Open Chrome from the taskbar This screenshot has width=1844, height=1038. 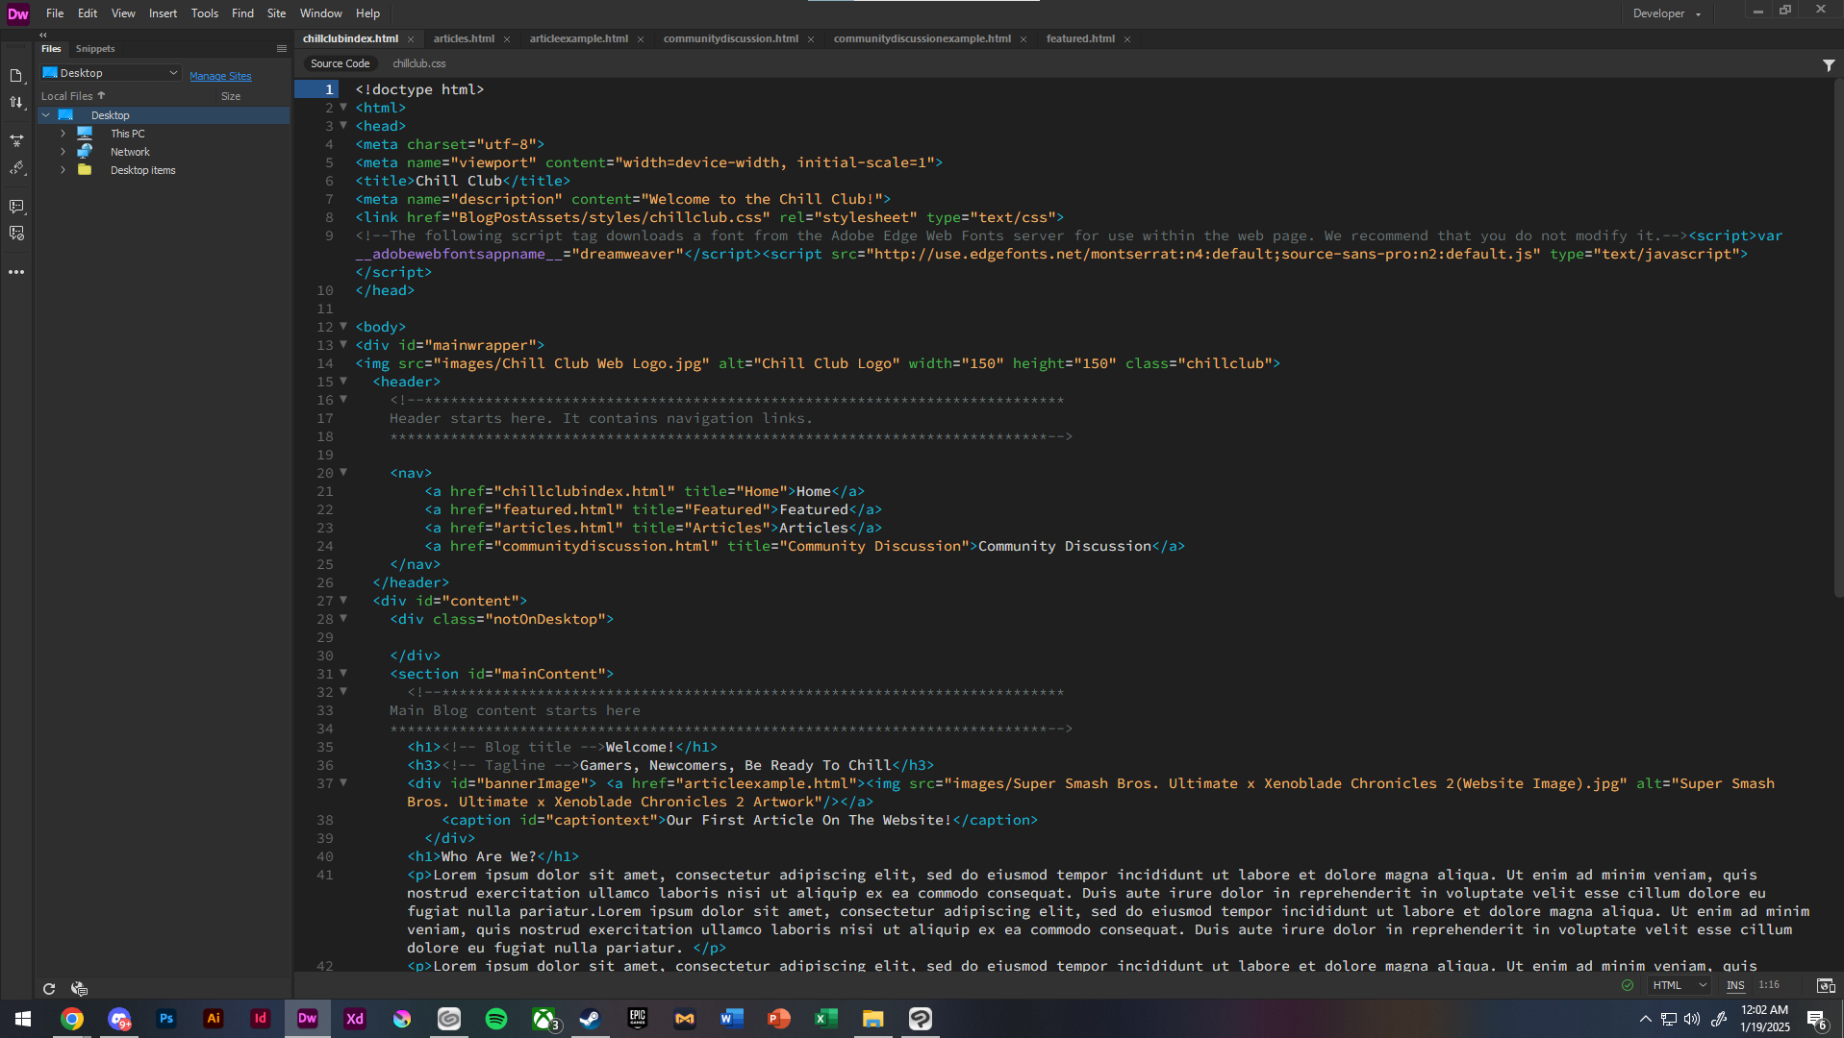pos(72,1019)
